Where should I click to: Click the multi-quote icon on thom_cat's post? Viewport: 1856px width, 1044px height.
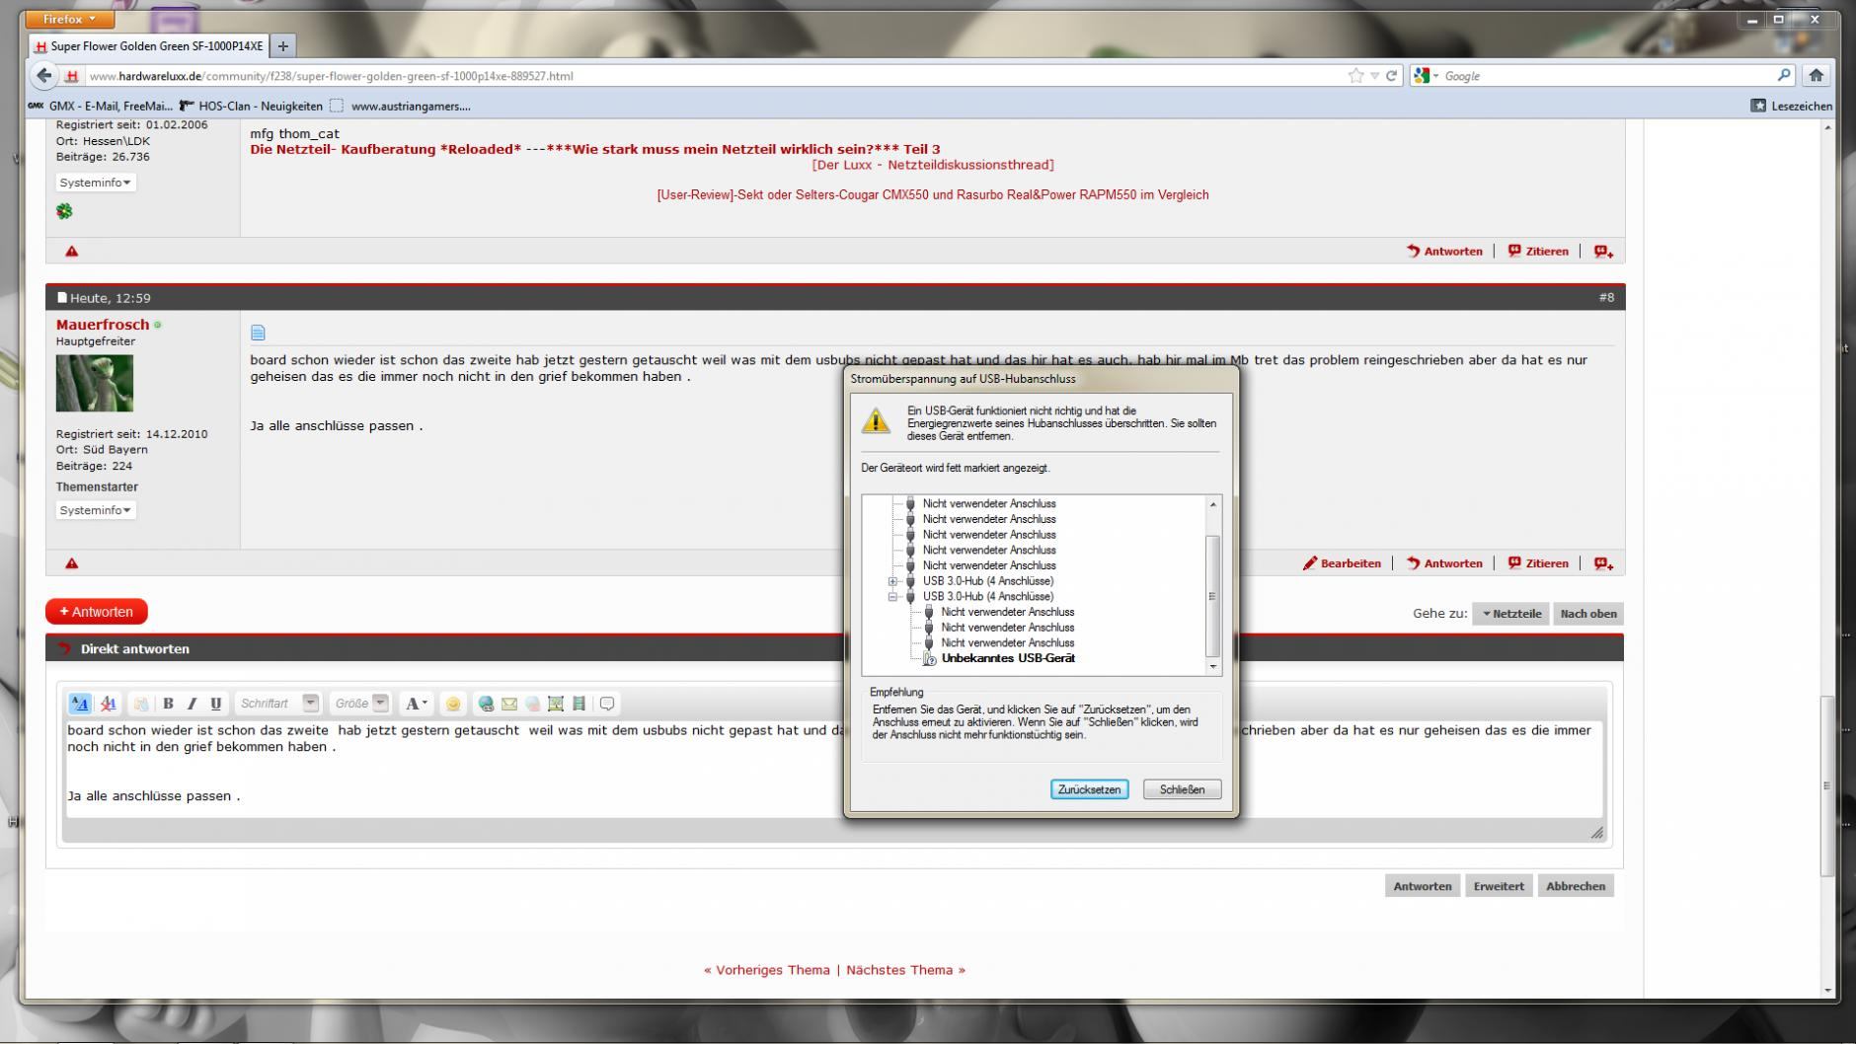tap(1603, 251)
